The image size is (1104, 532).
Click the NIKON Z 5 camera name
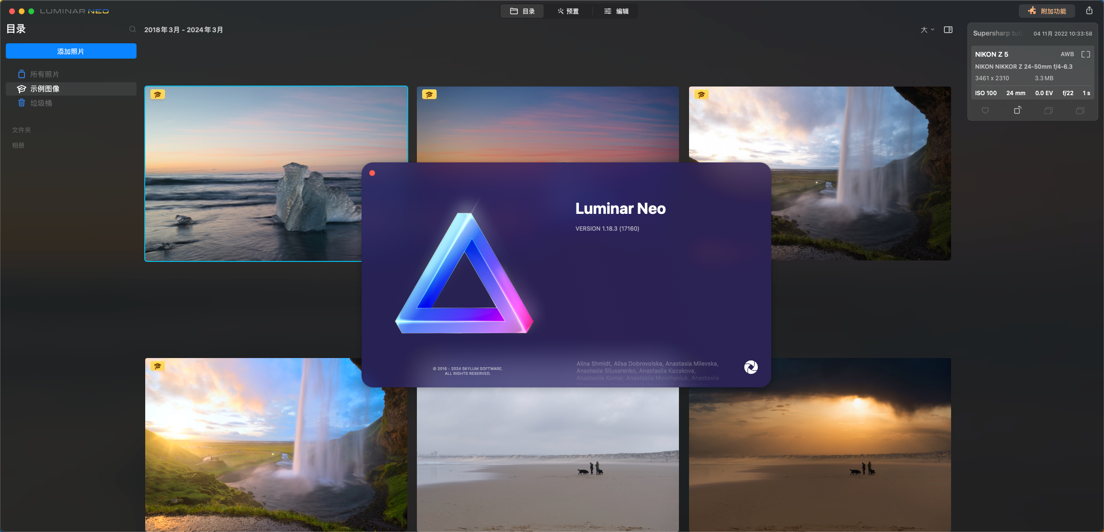pyautogui.click(x=991, y=54)
